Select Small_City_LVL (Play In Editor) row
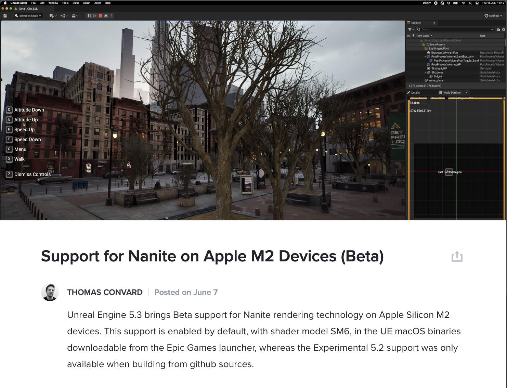The image size is (507, 388). (455, 40)
